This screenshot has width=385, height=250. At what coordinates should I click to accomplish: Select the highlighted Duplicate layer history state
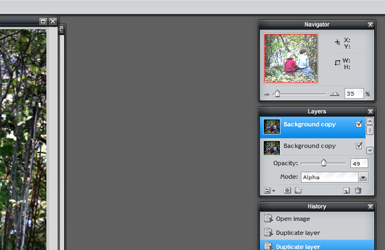coord(317,246)
